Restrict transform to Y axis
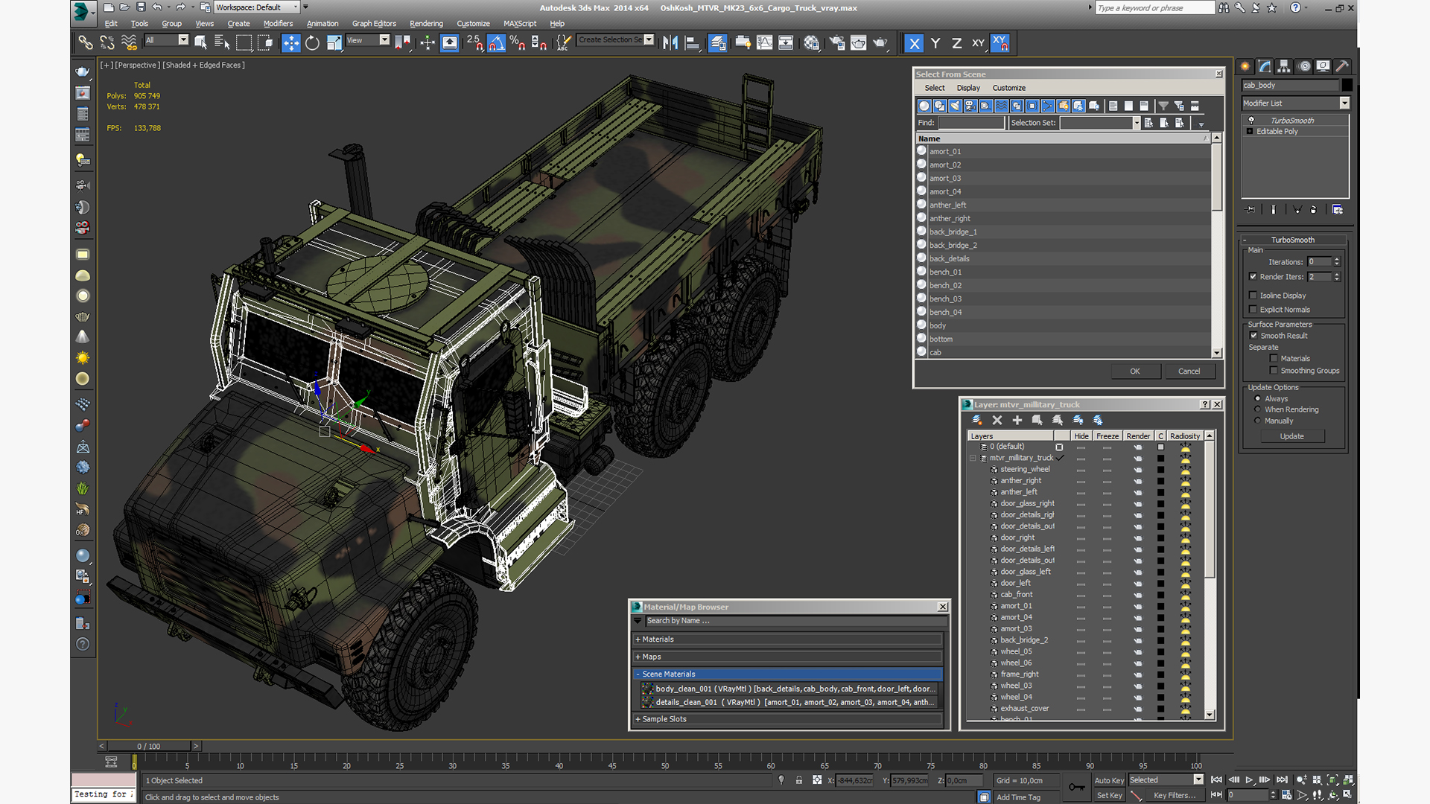Viewport: 1430px width, 804px height. [x=935, y=43]
